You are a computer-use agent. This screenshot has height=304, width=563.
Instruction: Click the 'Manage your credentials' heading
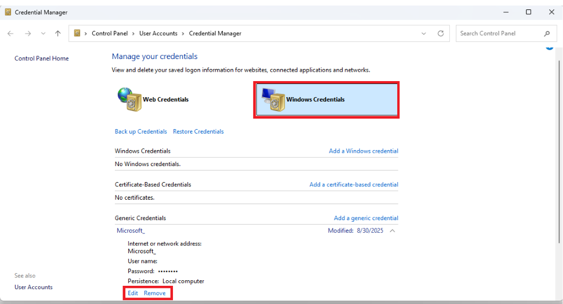155,56
